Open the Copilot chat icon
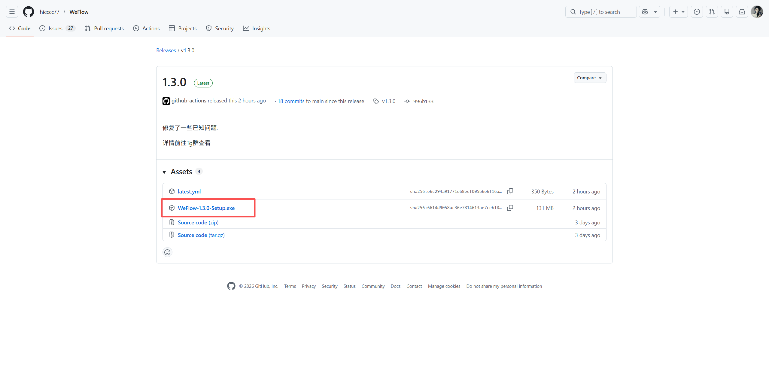 645,12
